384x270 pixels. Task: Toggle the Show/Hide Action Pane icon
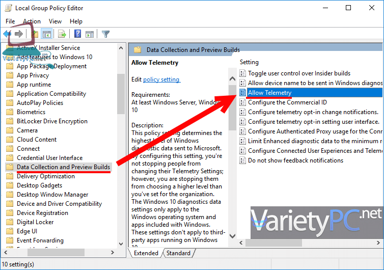89,34
